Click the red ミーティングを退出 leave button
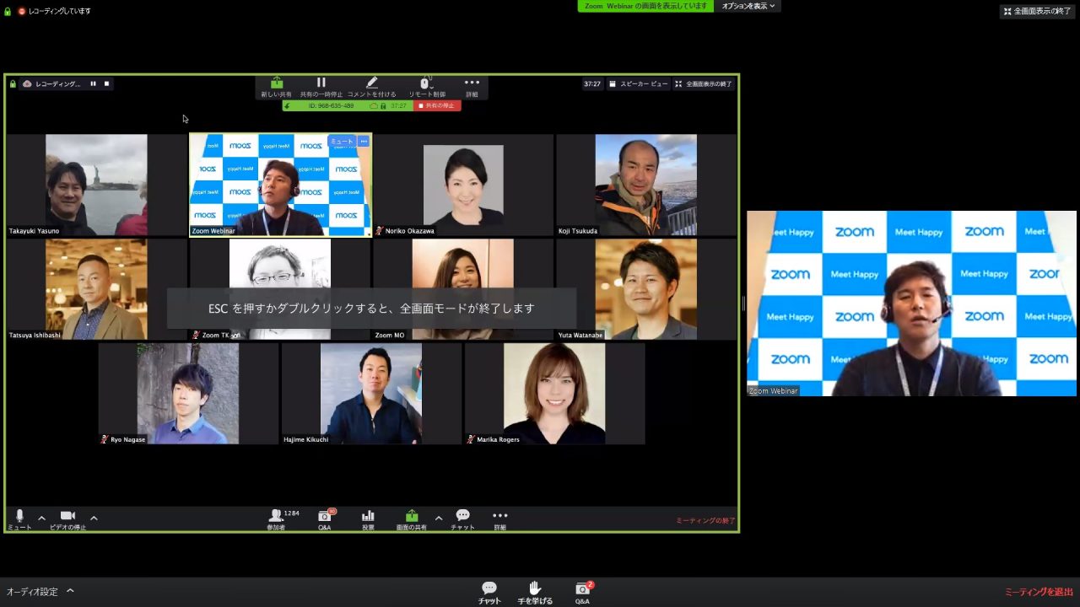This screenshot has height=607, width=1080. (1039, 592)
